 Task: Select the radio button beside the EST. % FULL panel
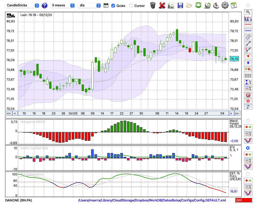click(x=248, y=174)
